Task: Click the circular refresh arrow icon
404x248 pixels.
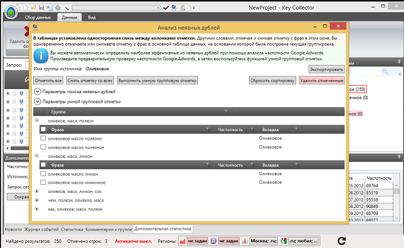Action: pyautogui.click(x=342, y=241)
